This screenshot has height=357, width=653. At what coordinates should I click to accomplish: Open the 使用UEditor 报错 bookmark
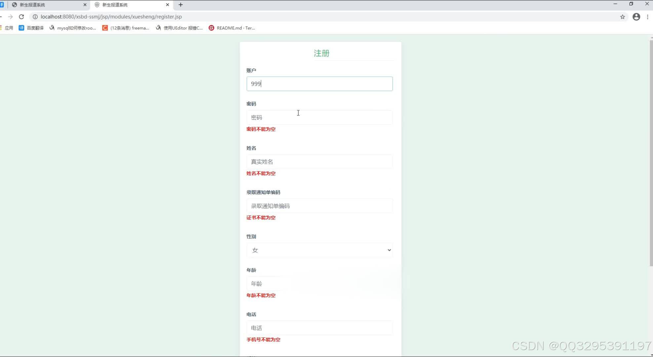click(x=179, y=28)
